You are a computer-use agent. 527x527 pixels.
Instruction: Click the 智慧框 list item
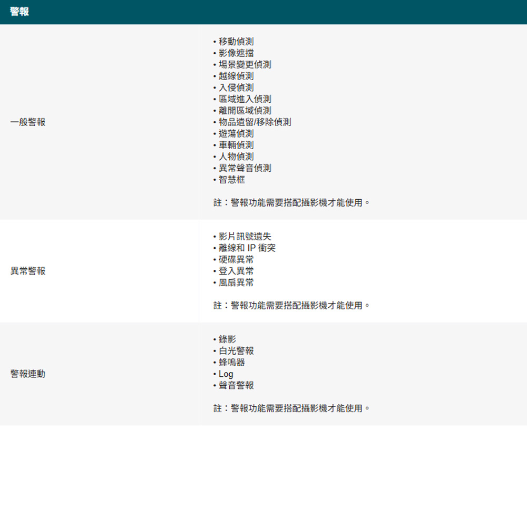coord(231,180)
